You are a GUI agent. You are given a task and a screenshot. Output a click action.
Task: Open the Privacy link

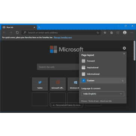click(x=84, y=101)
